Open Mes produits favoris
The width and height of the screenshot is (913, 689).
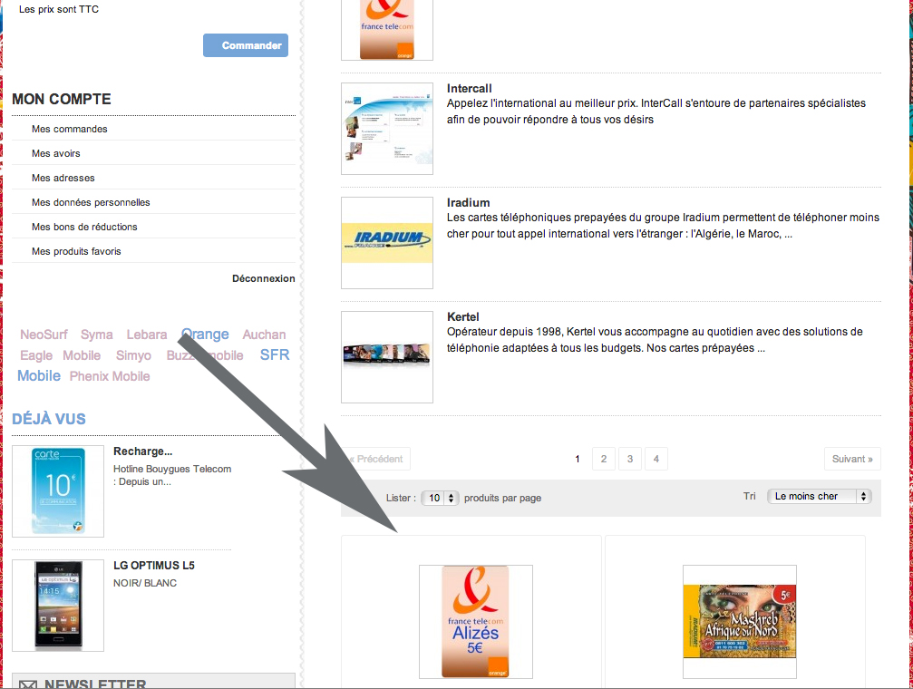76,251
